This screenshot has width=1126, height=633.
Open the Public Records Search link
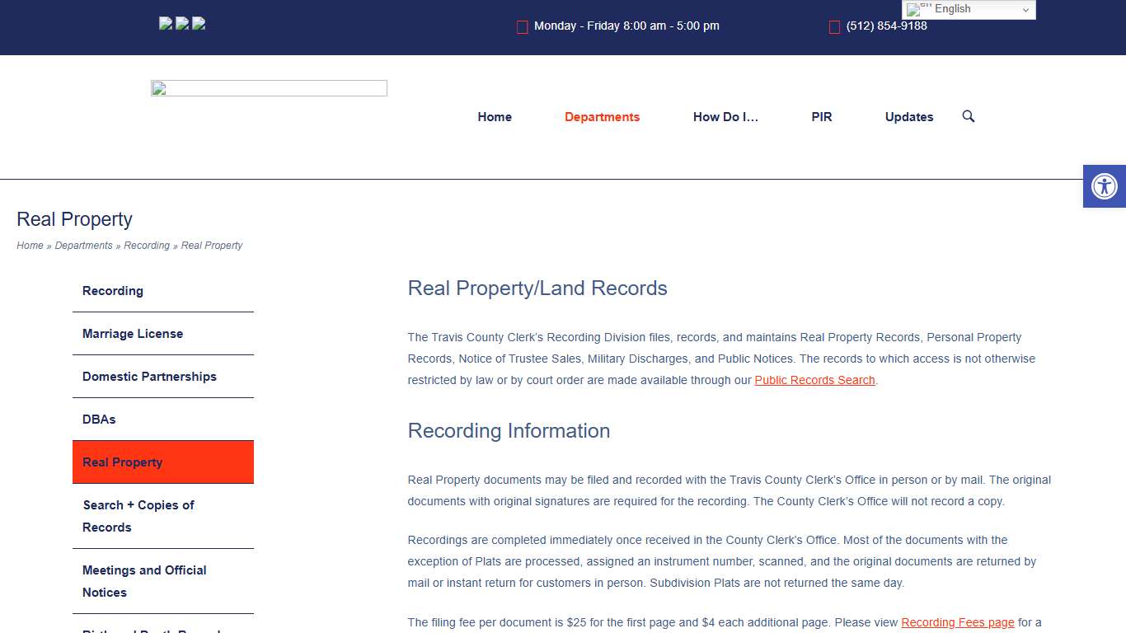coord(814,380)
